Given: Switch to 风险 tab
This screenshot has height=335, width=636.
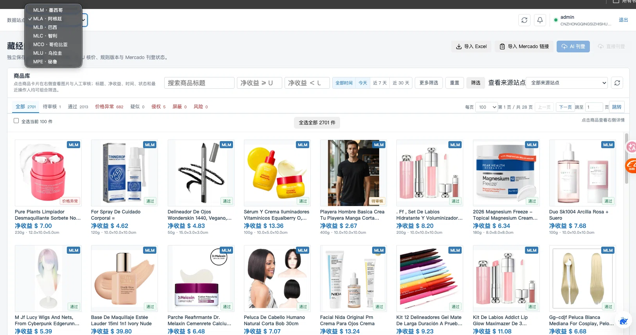Looking at the screenshot, I should tap(201, 107).
